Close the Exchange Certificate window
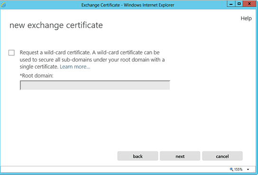The image size is (258, 175). (x=249, y=4)
